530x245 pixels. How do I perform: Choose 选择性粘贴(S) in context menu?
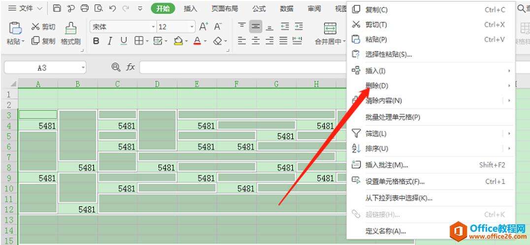pyautogui.click(x=431, y=54)
